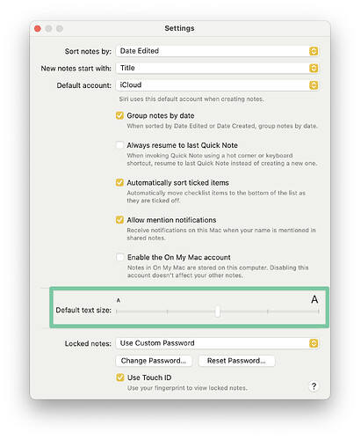Click the Default account stepper arrows

314,85
